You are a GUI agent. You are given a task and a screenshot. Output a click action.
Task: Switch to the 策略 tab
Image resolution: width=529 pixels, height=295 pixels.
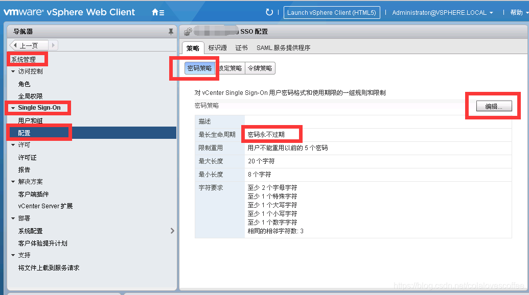click(x=193, y=48)
